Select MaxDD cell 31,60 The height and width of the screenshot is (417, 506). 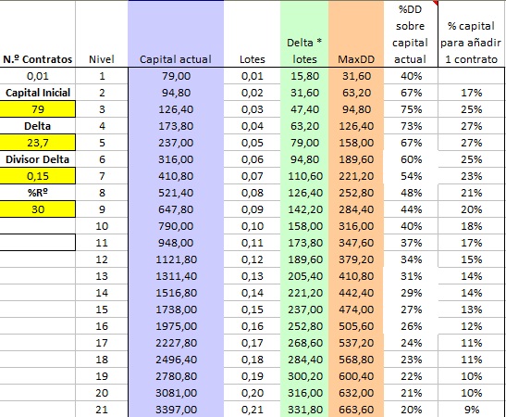pyautogui.click(x=356, y=76)
